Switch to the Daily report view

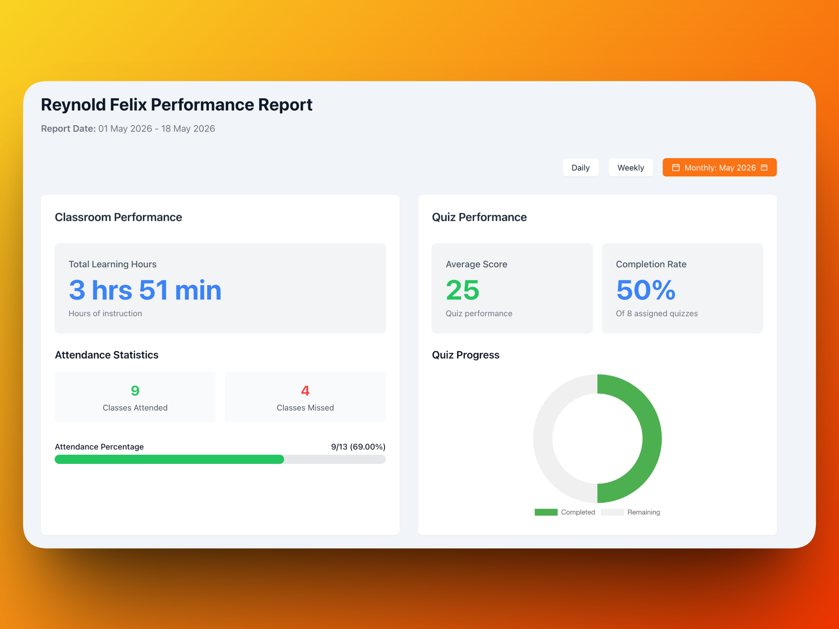[580, 167]
